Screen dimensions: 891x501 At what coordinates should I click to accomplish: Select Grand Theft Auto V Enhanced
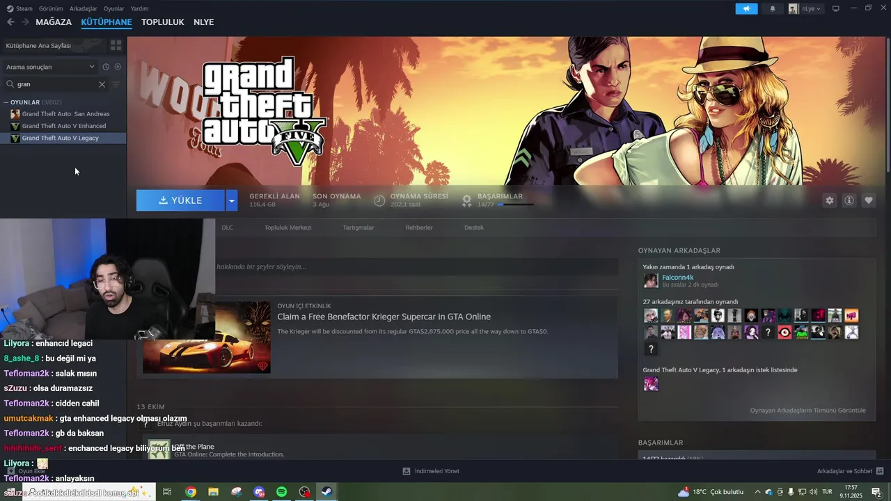pos(63,126)
